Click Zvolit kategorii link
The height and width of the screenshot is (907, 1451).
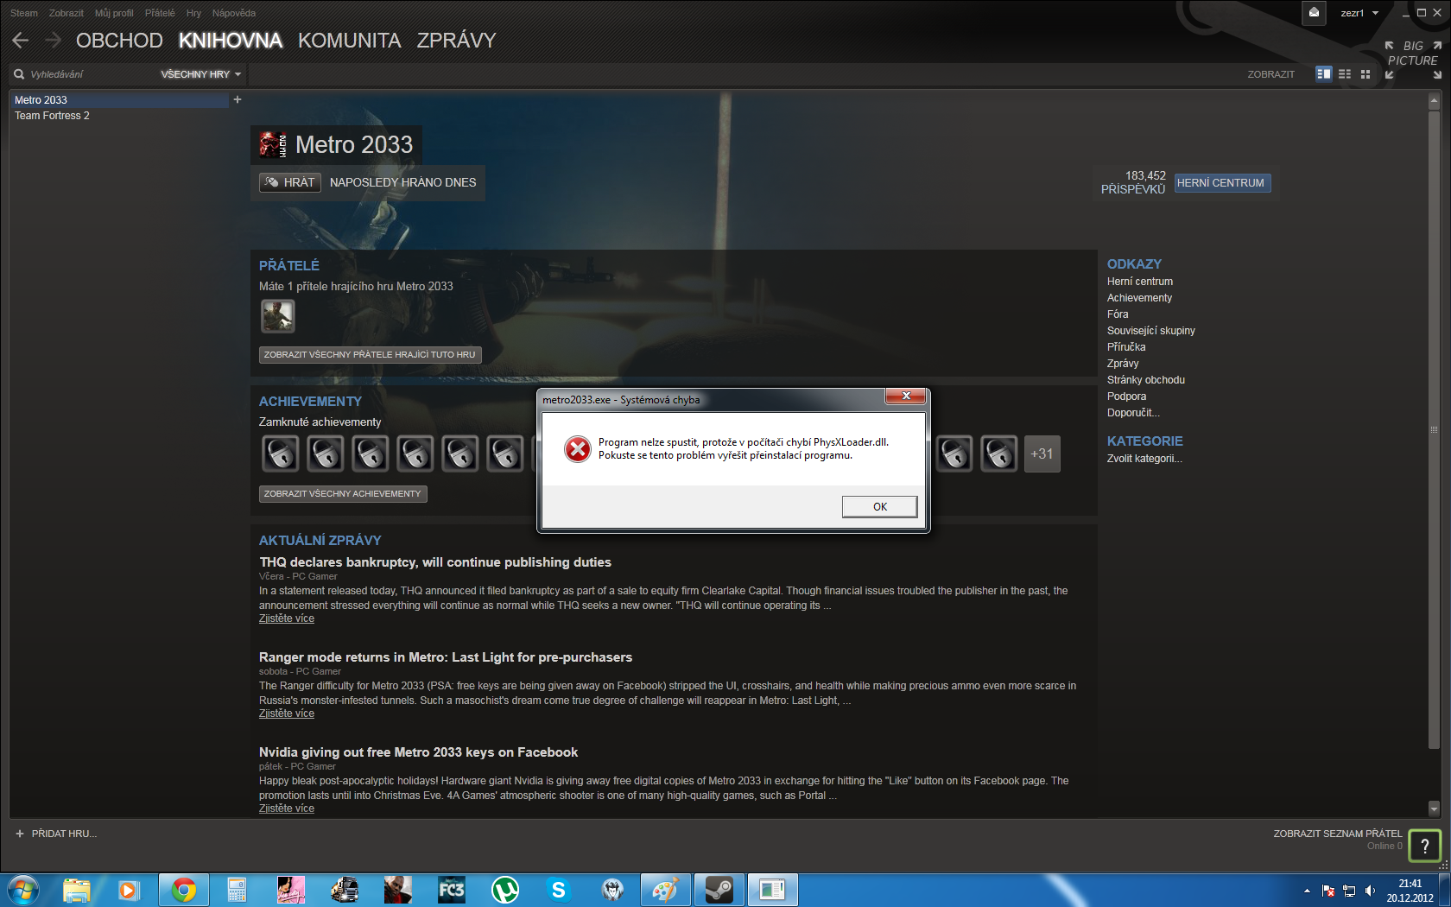click(1144, 459)
